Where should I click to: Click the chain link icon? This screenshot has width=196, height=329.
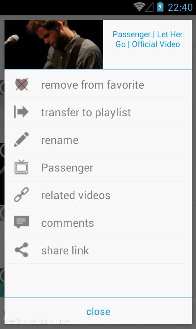coord(21,195)
